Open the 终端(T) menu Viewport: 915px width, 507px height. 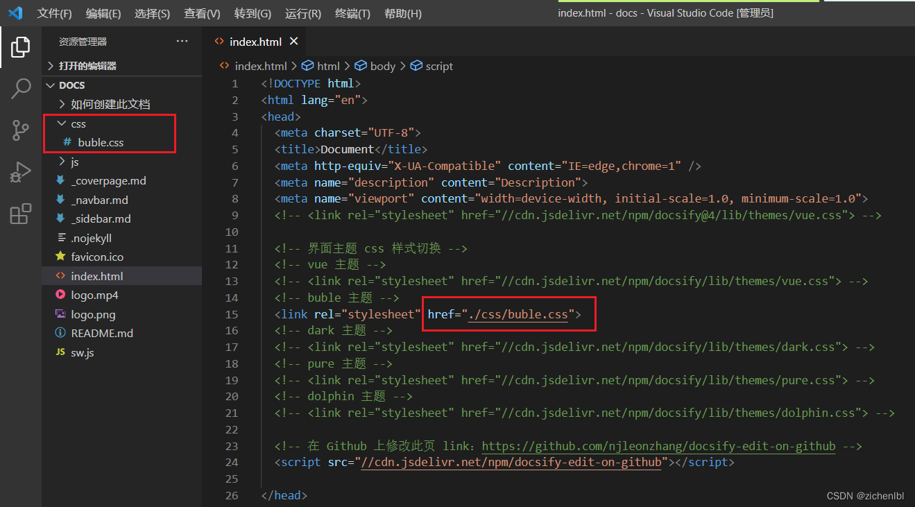(x=352, y=13)
